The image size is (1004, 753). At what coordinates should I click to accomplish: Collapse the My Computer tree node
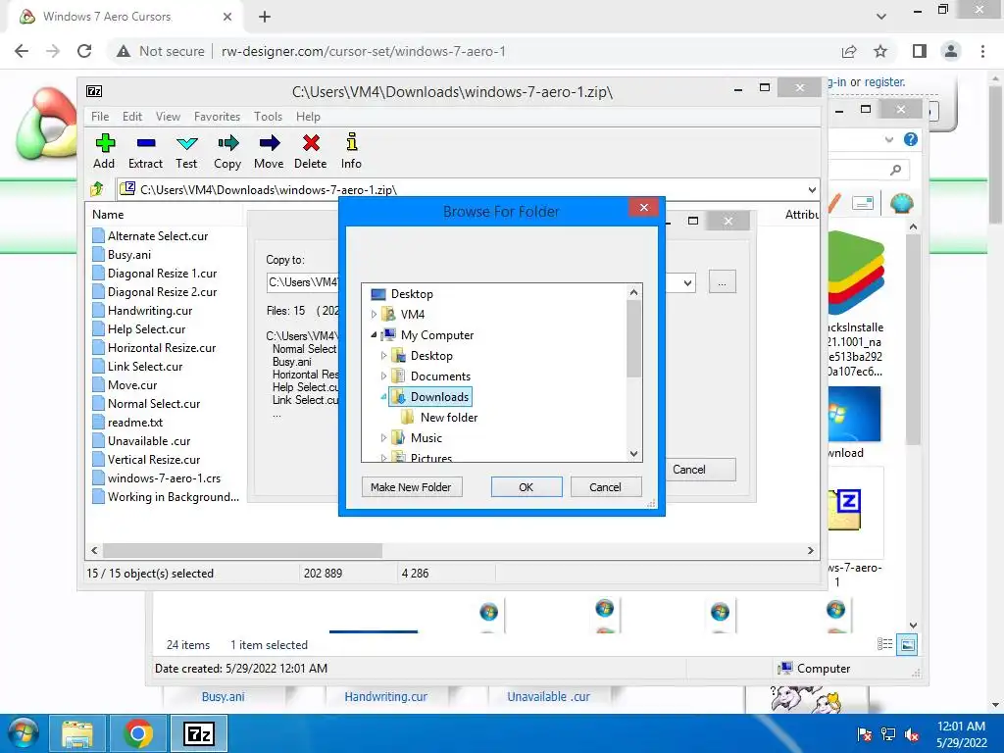point(374,334)
